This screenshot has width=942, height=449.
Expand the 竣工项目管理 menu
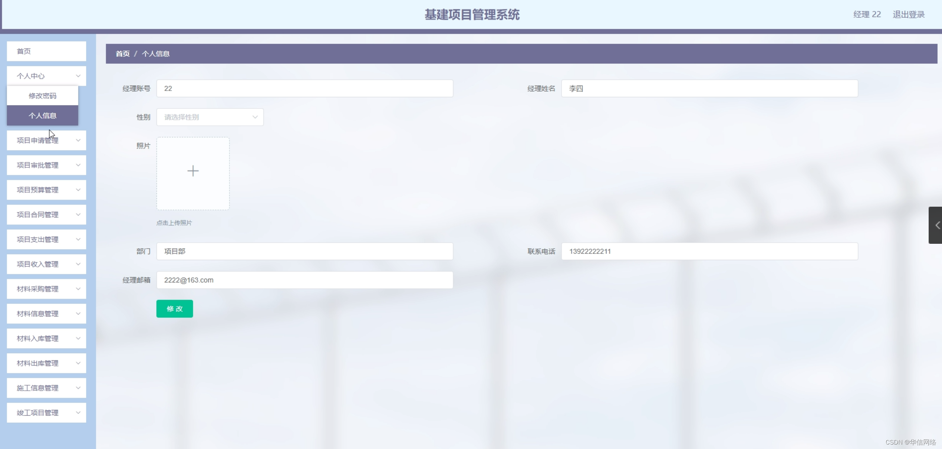click(46, 413)
